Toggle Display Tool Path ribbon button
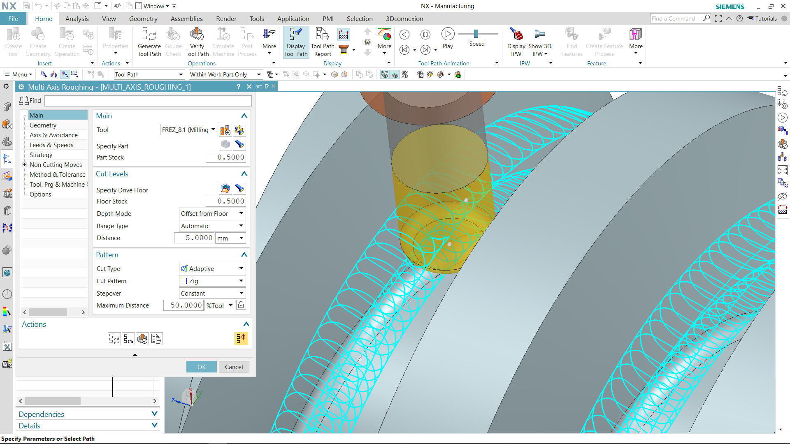The height and width of the screenshot is (444, 790). [296, 42]
